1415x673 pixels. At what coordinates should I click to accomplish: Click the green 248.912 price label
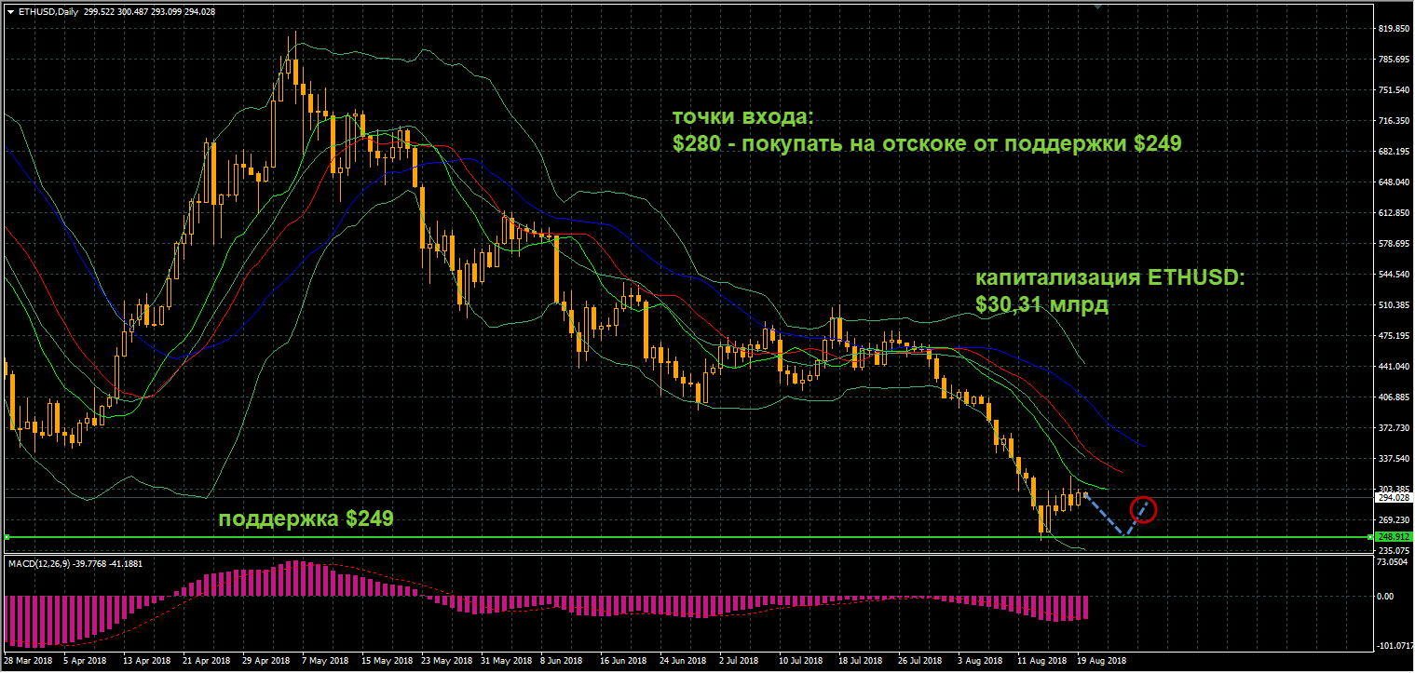(1392, 537)
